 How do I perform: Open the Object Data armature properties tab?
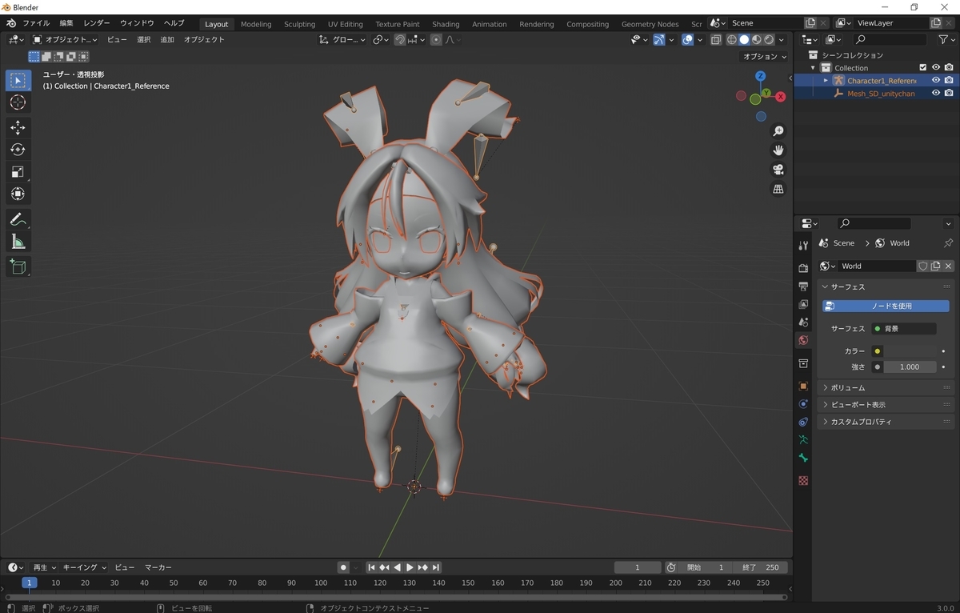803,440
